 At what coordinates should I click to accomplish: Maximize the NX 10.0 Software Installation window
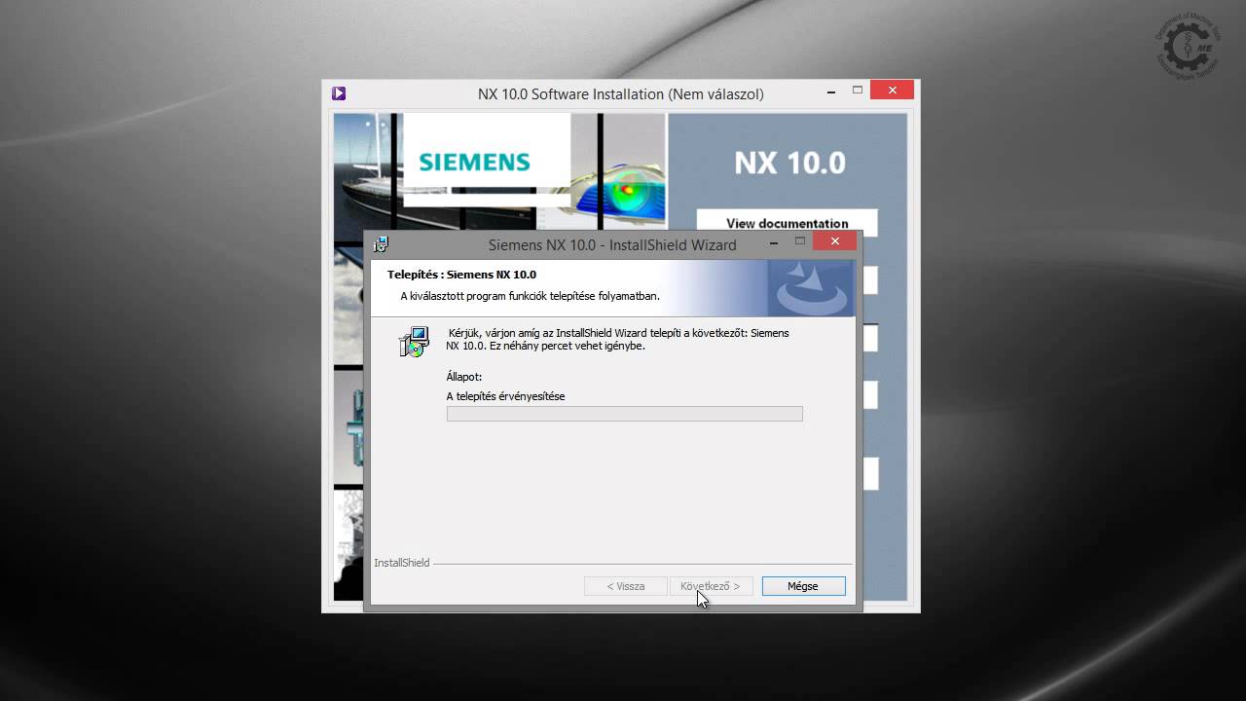click(x=858, y=91)
